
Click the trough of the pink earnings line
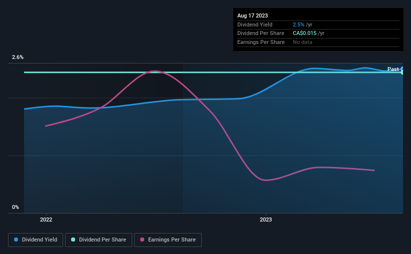(265, 180)
